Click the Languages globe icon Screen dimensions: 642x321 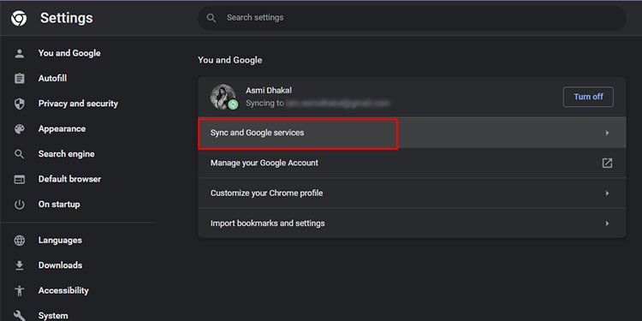tap(19, 241)
